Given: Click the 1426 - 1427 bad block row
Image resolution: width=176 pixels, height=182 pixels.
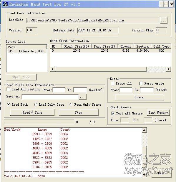Looking at the screenshot, I should tap(50, 139).
